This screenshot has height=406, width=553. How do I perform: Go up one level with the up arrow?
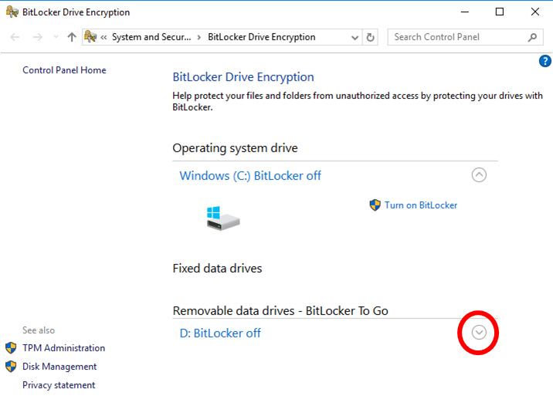[72, 37]
